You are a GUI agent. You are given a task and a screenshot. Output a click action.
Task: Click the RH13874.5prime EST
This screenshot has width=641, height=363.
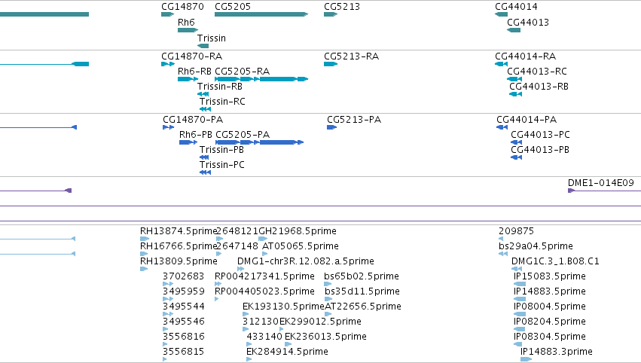coord(145,239)
